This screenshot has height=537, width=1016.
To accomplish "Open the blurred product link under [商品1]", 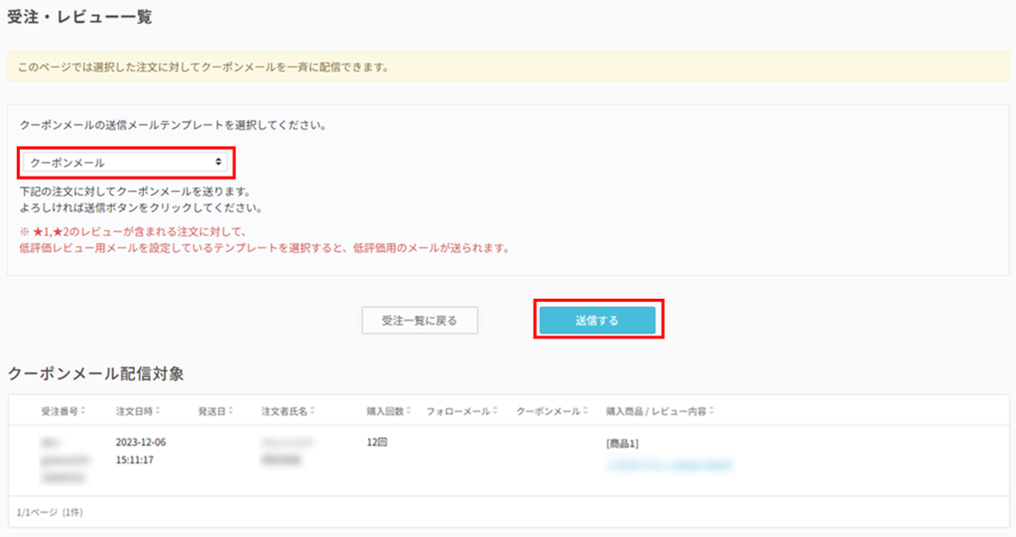I will pyautogui.click(x=669, y=463).
